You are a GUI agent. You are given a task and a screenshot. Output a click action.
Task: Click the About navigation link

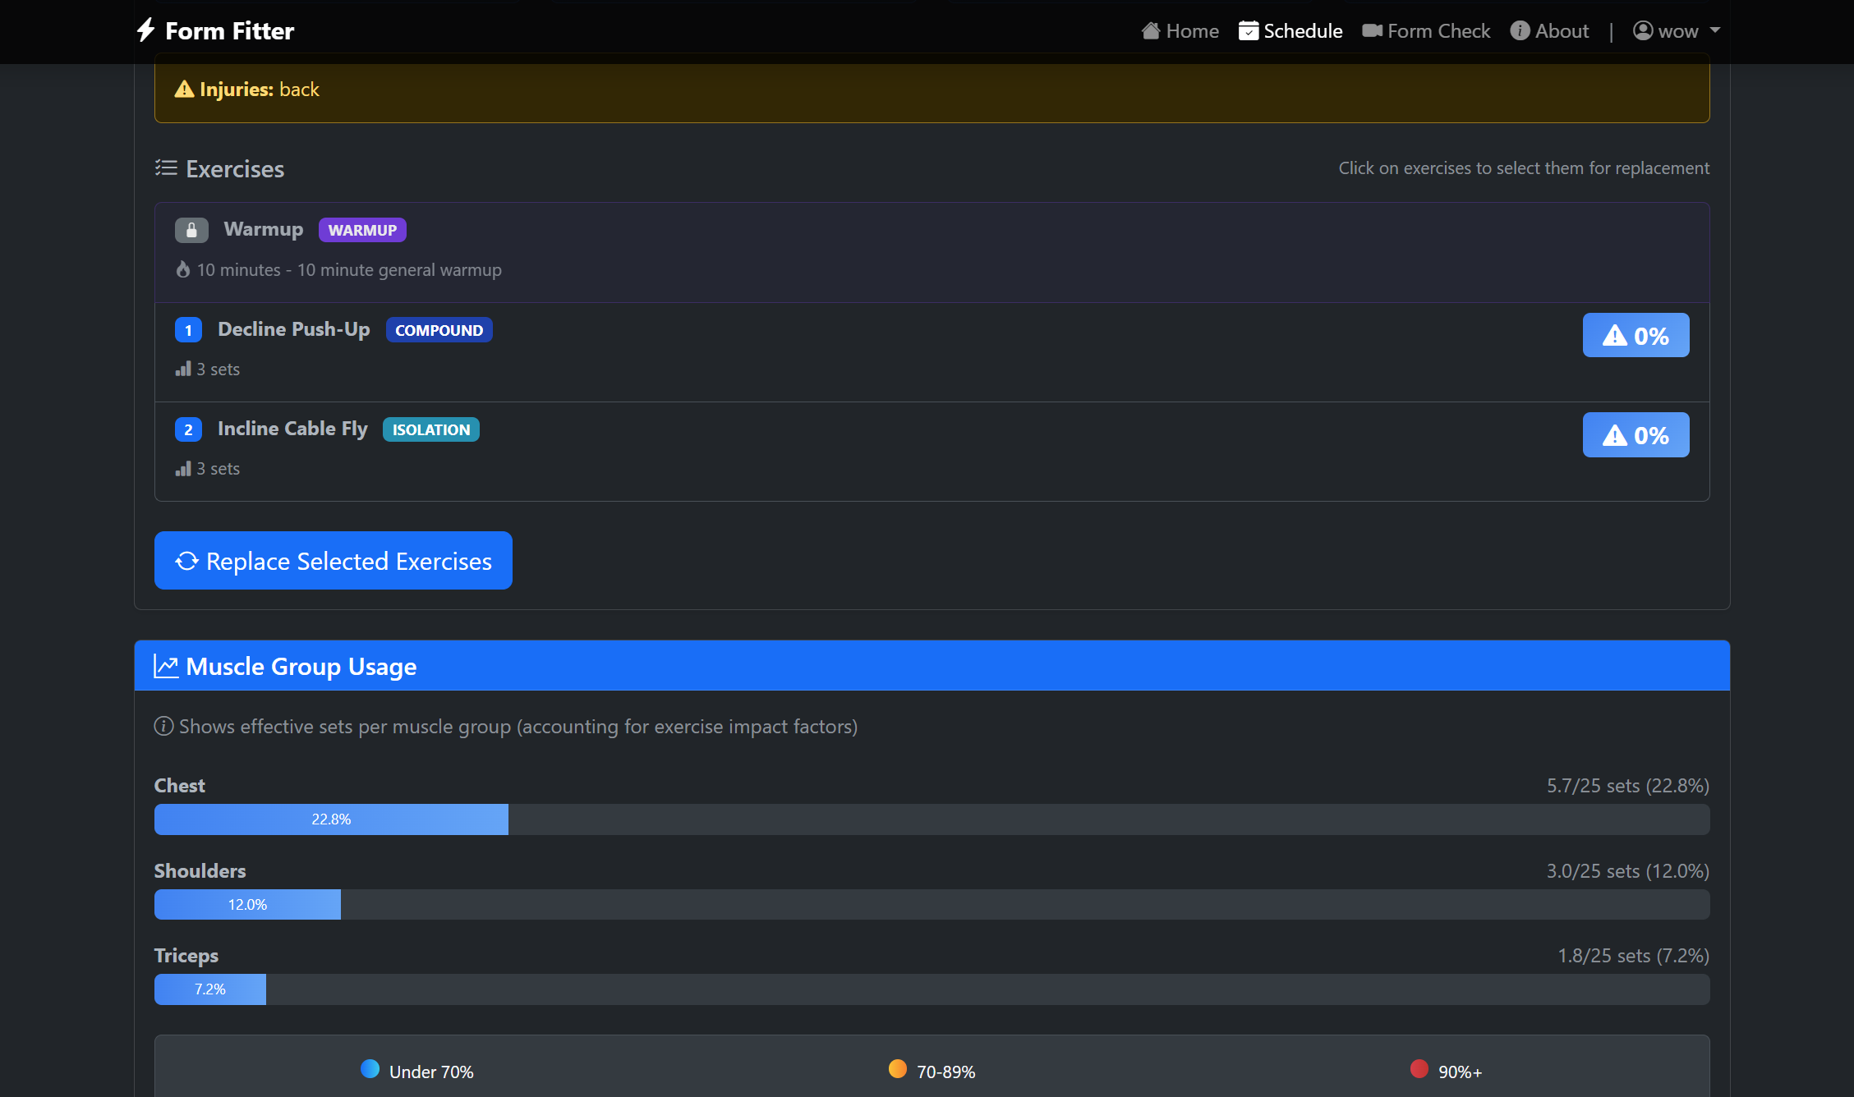coord(1561,30)
